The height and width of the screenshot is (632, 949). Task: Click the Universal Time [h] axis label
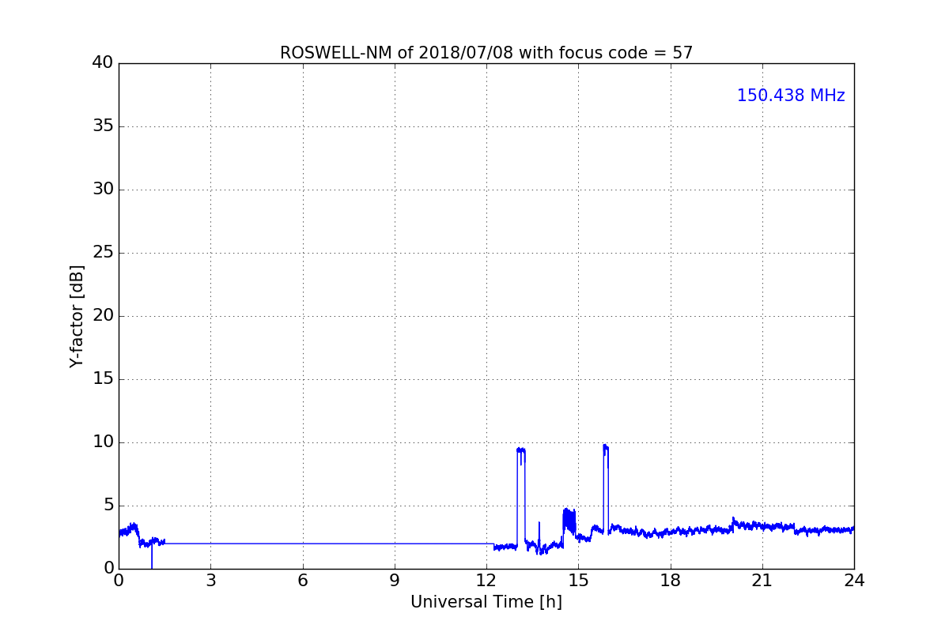tap(486, 602)
